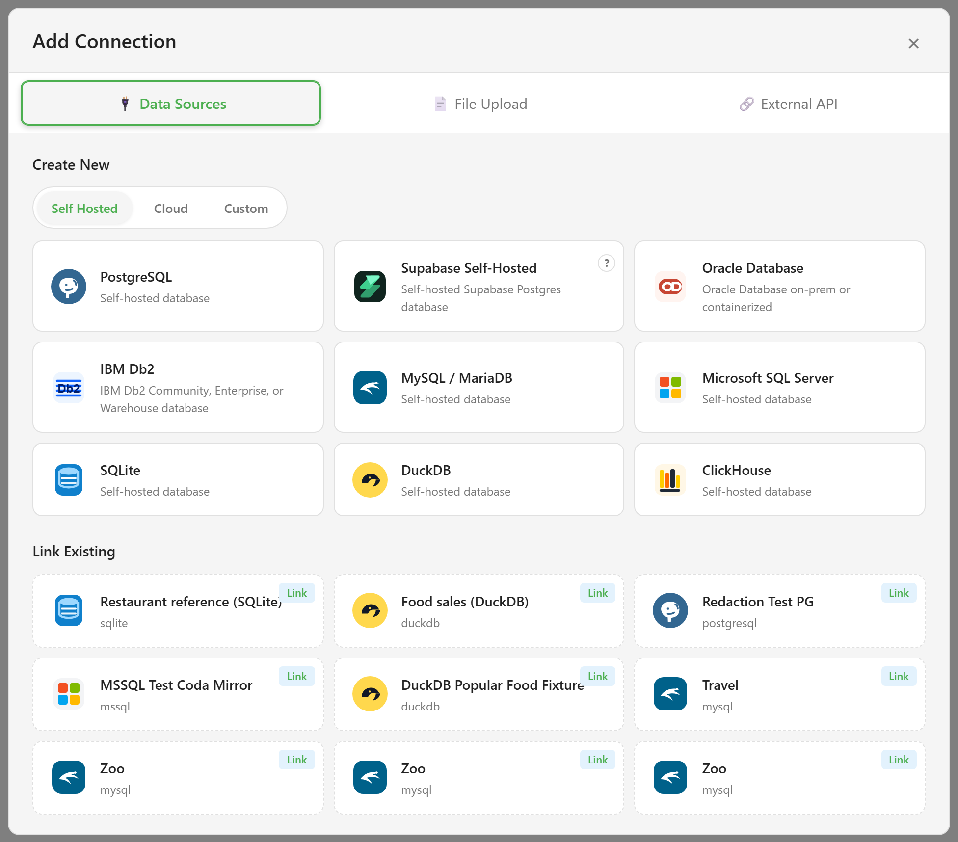Link the Redaction Test PG connection

pos(899,593)
